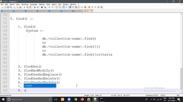Expand hidden system tray icons chevron
Image resolution: width=183 pixels, height=102 pixels.
click(151, 99)
